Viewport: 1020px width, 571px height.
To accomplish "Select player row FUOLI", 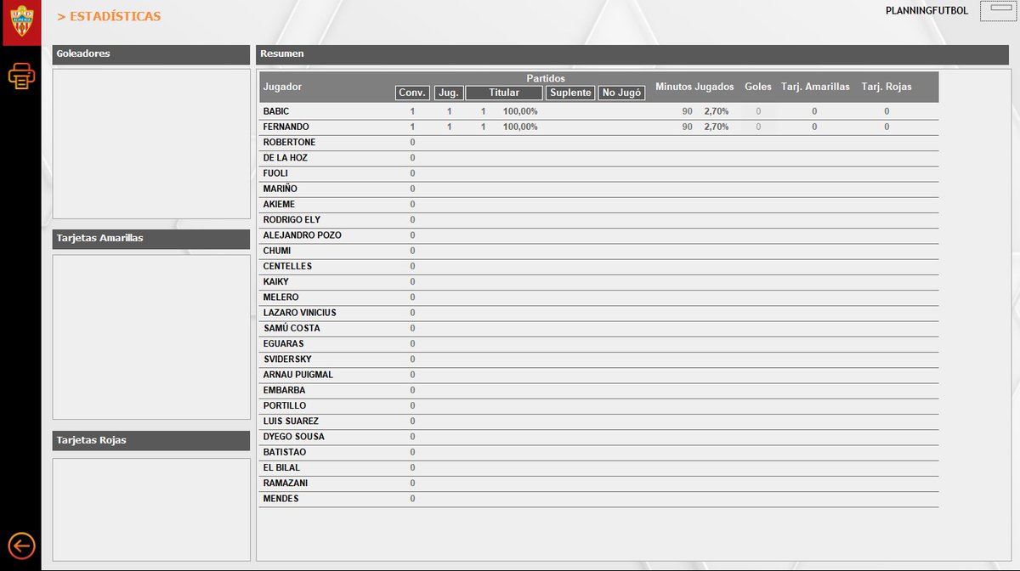I will 599,173.
